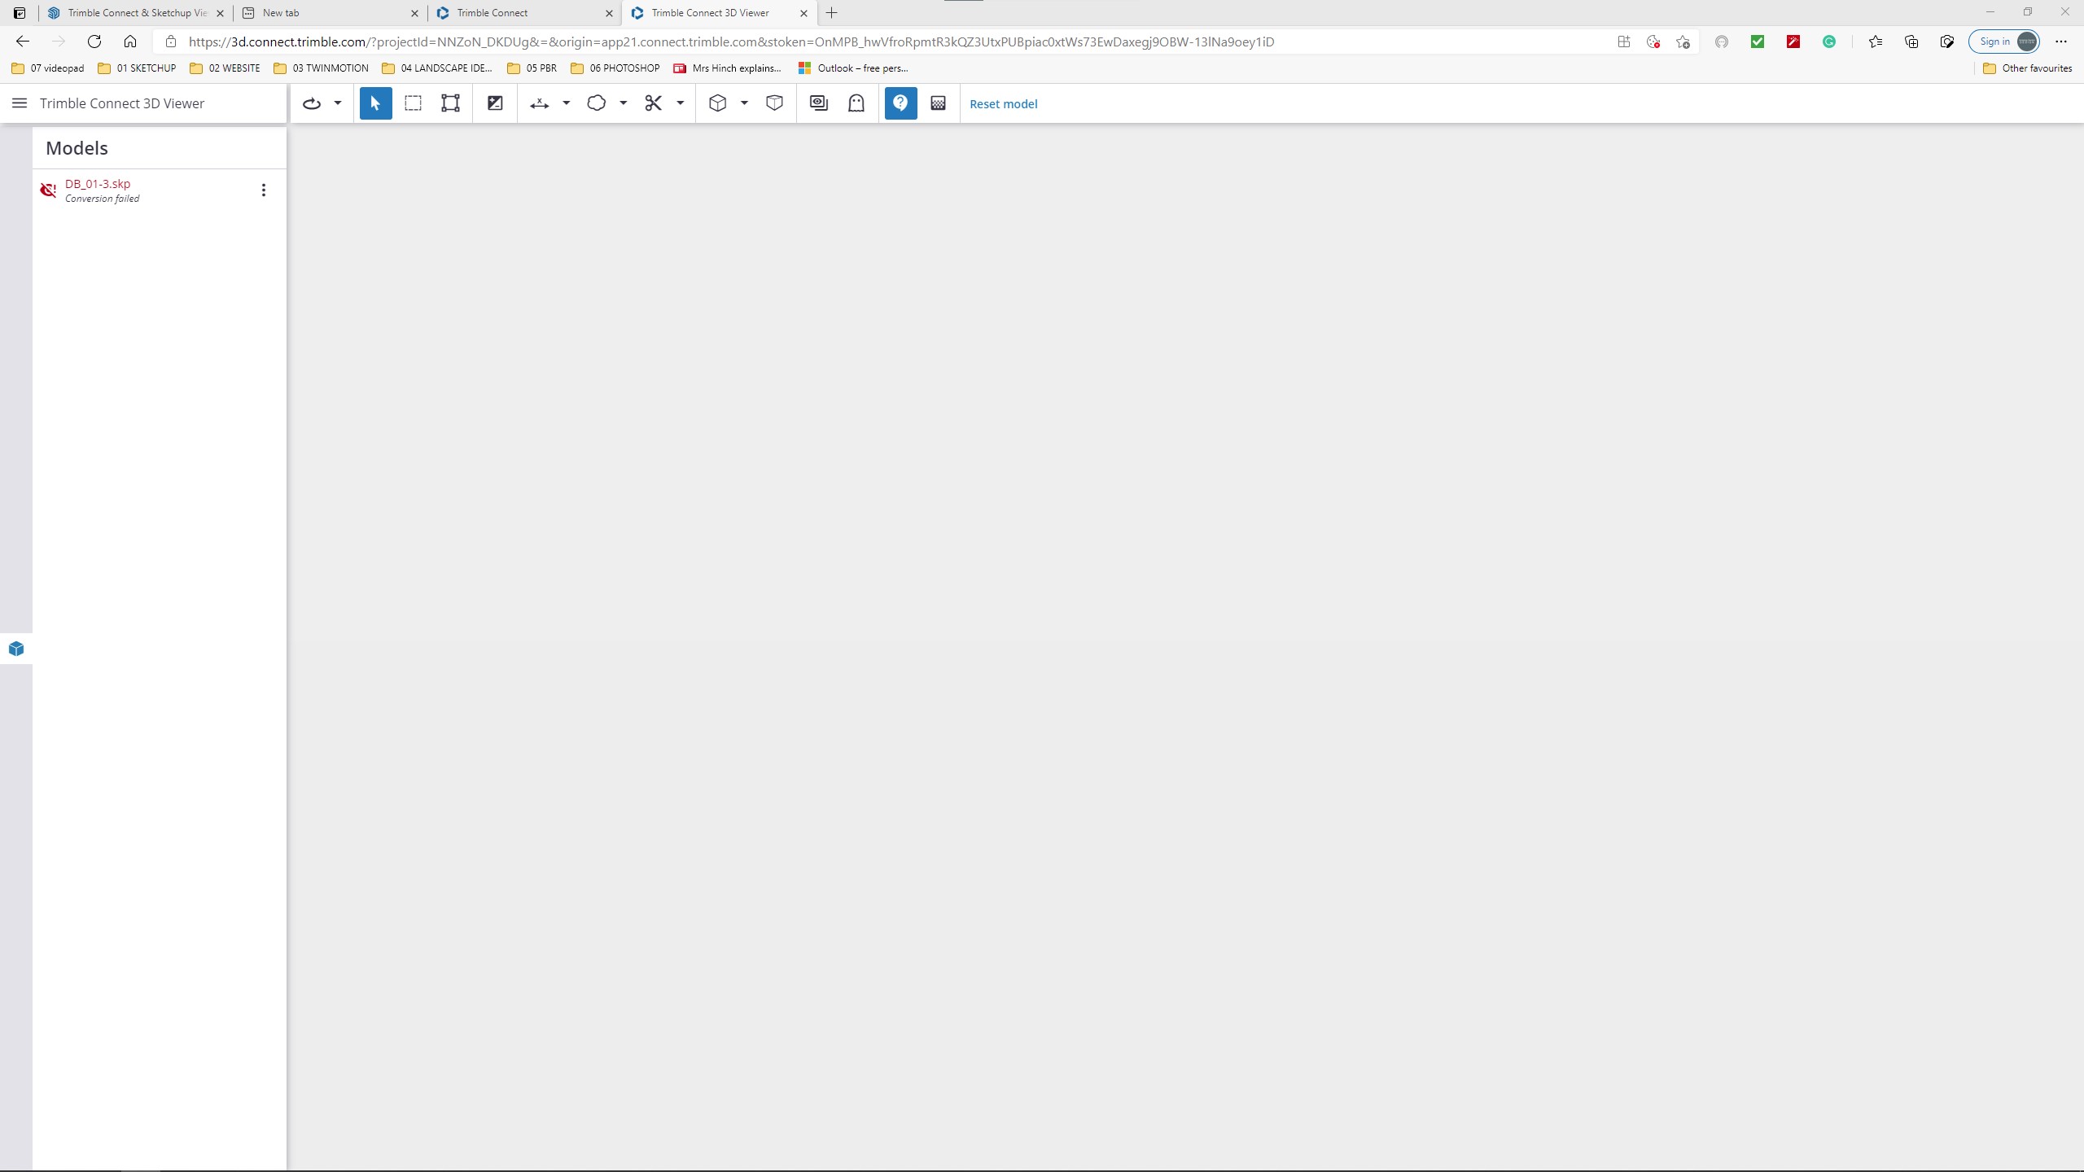Go to the browser home page
The image size is (2084, 1172).
coord(130,42)
